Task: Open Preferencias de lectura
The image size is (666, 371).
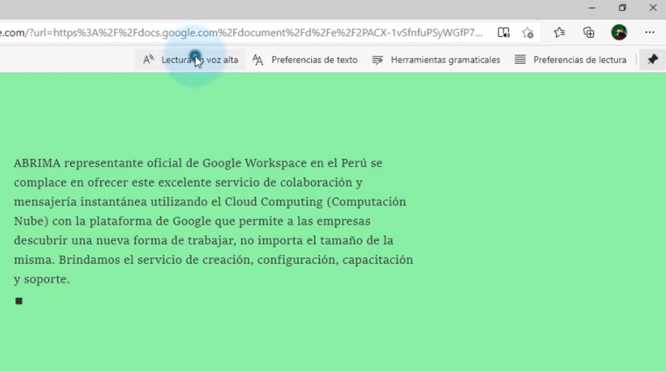Action: (570, 60)
